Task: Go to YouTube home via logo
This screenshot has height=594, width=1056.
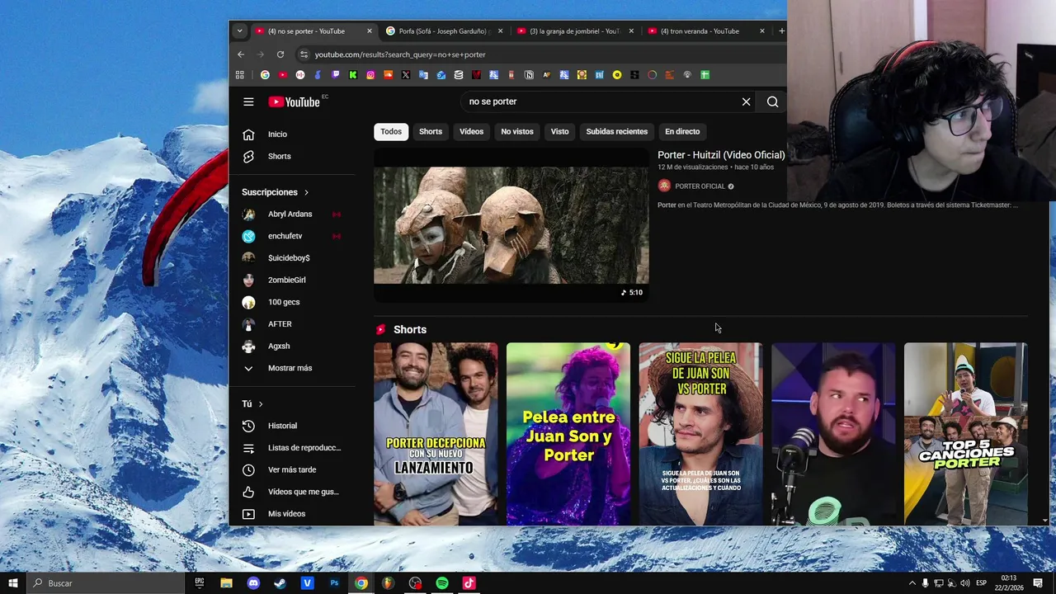Action: [294, 101]
